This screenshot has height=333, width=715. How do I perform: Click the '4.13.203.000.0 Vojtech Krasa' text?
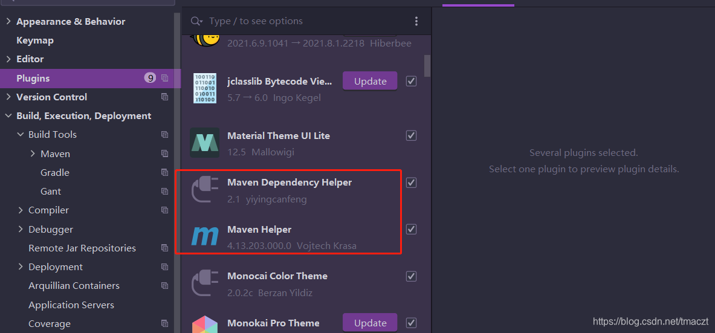point(292,245)
